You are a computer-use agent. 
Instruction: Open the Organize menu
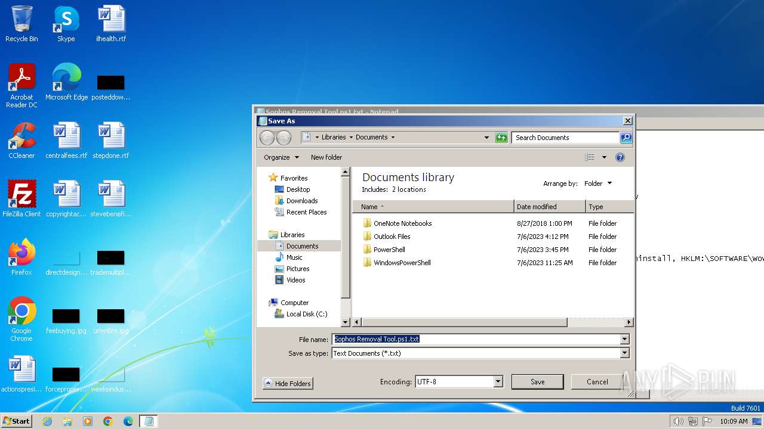click(x=281, y=157)
